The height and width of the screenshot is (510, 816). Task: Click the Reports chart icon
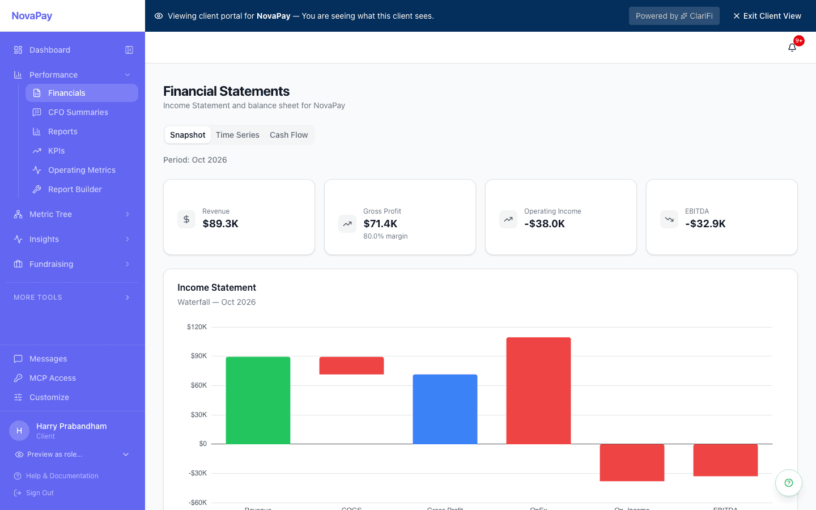(x=37, y=131)
